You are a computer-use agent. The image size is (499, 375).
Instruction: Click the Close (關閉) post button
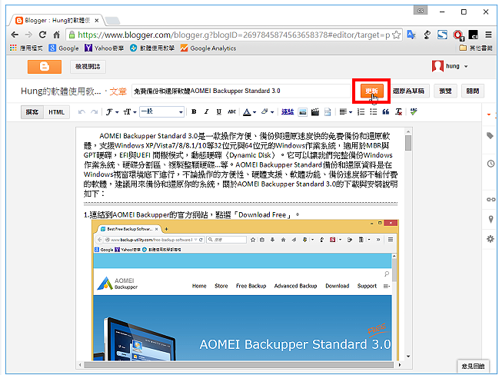[x=473, y=91]
